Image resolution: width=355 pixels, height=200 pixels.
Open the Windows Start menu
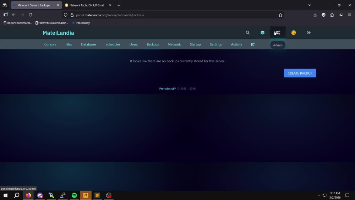click(x=5, y=195)
